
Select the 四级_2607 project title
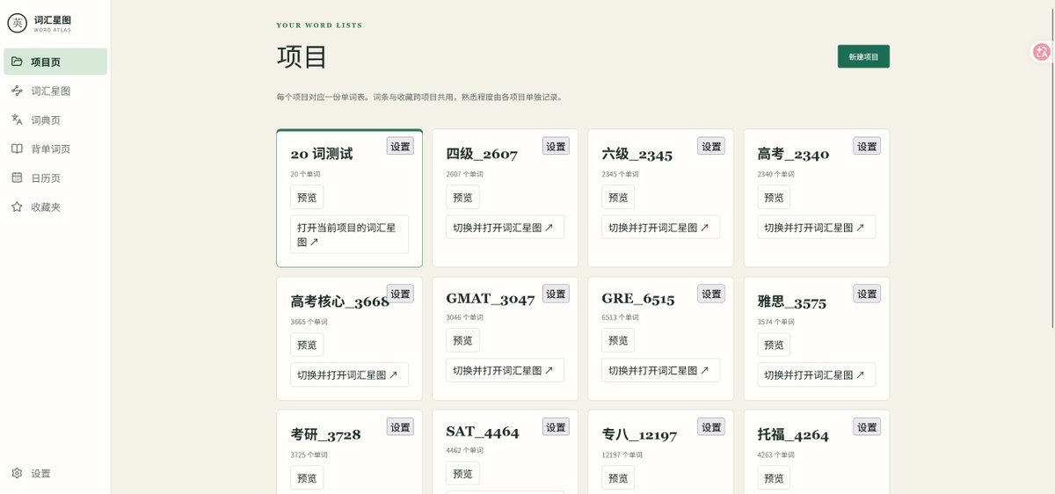[x=482, y=155]
